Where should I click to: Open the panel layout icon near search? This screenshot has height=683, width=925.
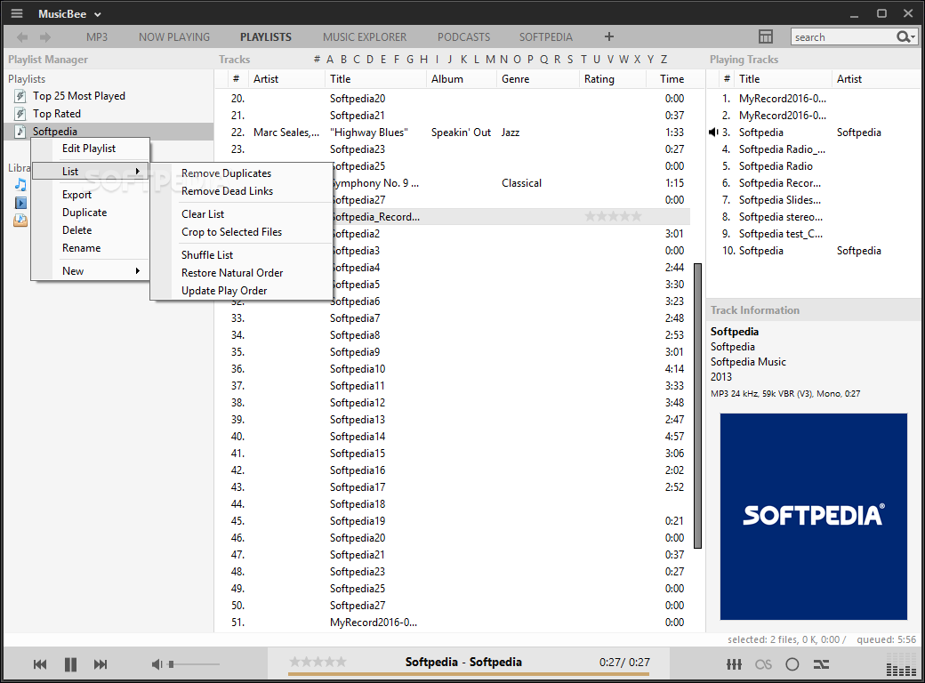point(765,36)
